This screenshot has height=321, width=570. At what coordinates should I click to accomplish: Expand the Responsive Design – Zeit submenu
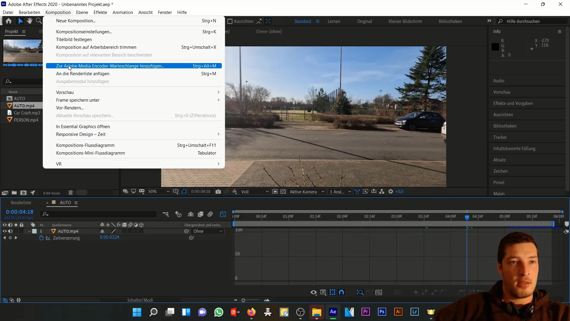pyautogui.click(x=81, y=134)
